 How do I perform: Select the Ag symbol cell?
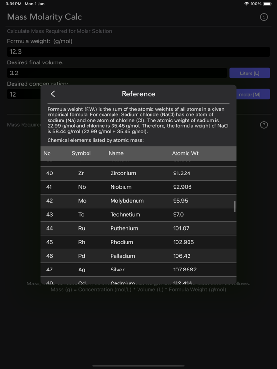coord(81,270)
